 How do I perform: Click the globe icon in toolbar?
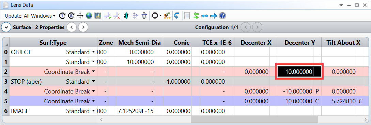coord(89,16)
